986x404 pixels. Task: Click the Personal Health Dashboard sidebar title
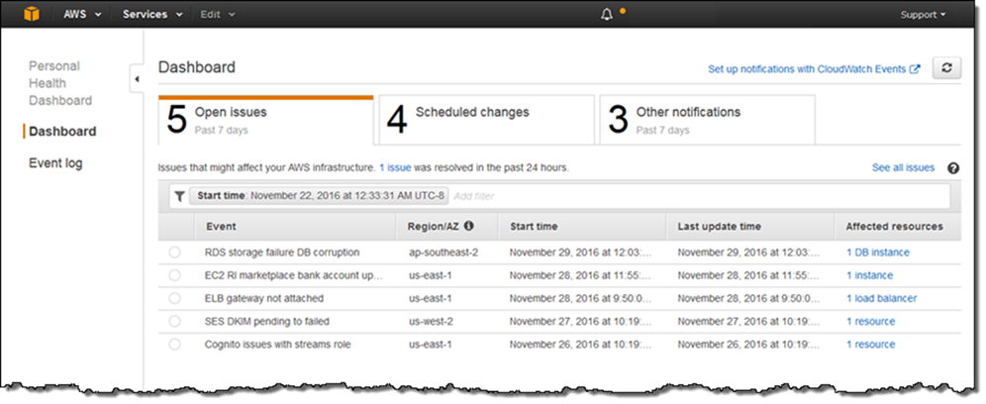tap(60, 83)
